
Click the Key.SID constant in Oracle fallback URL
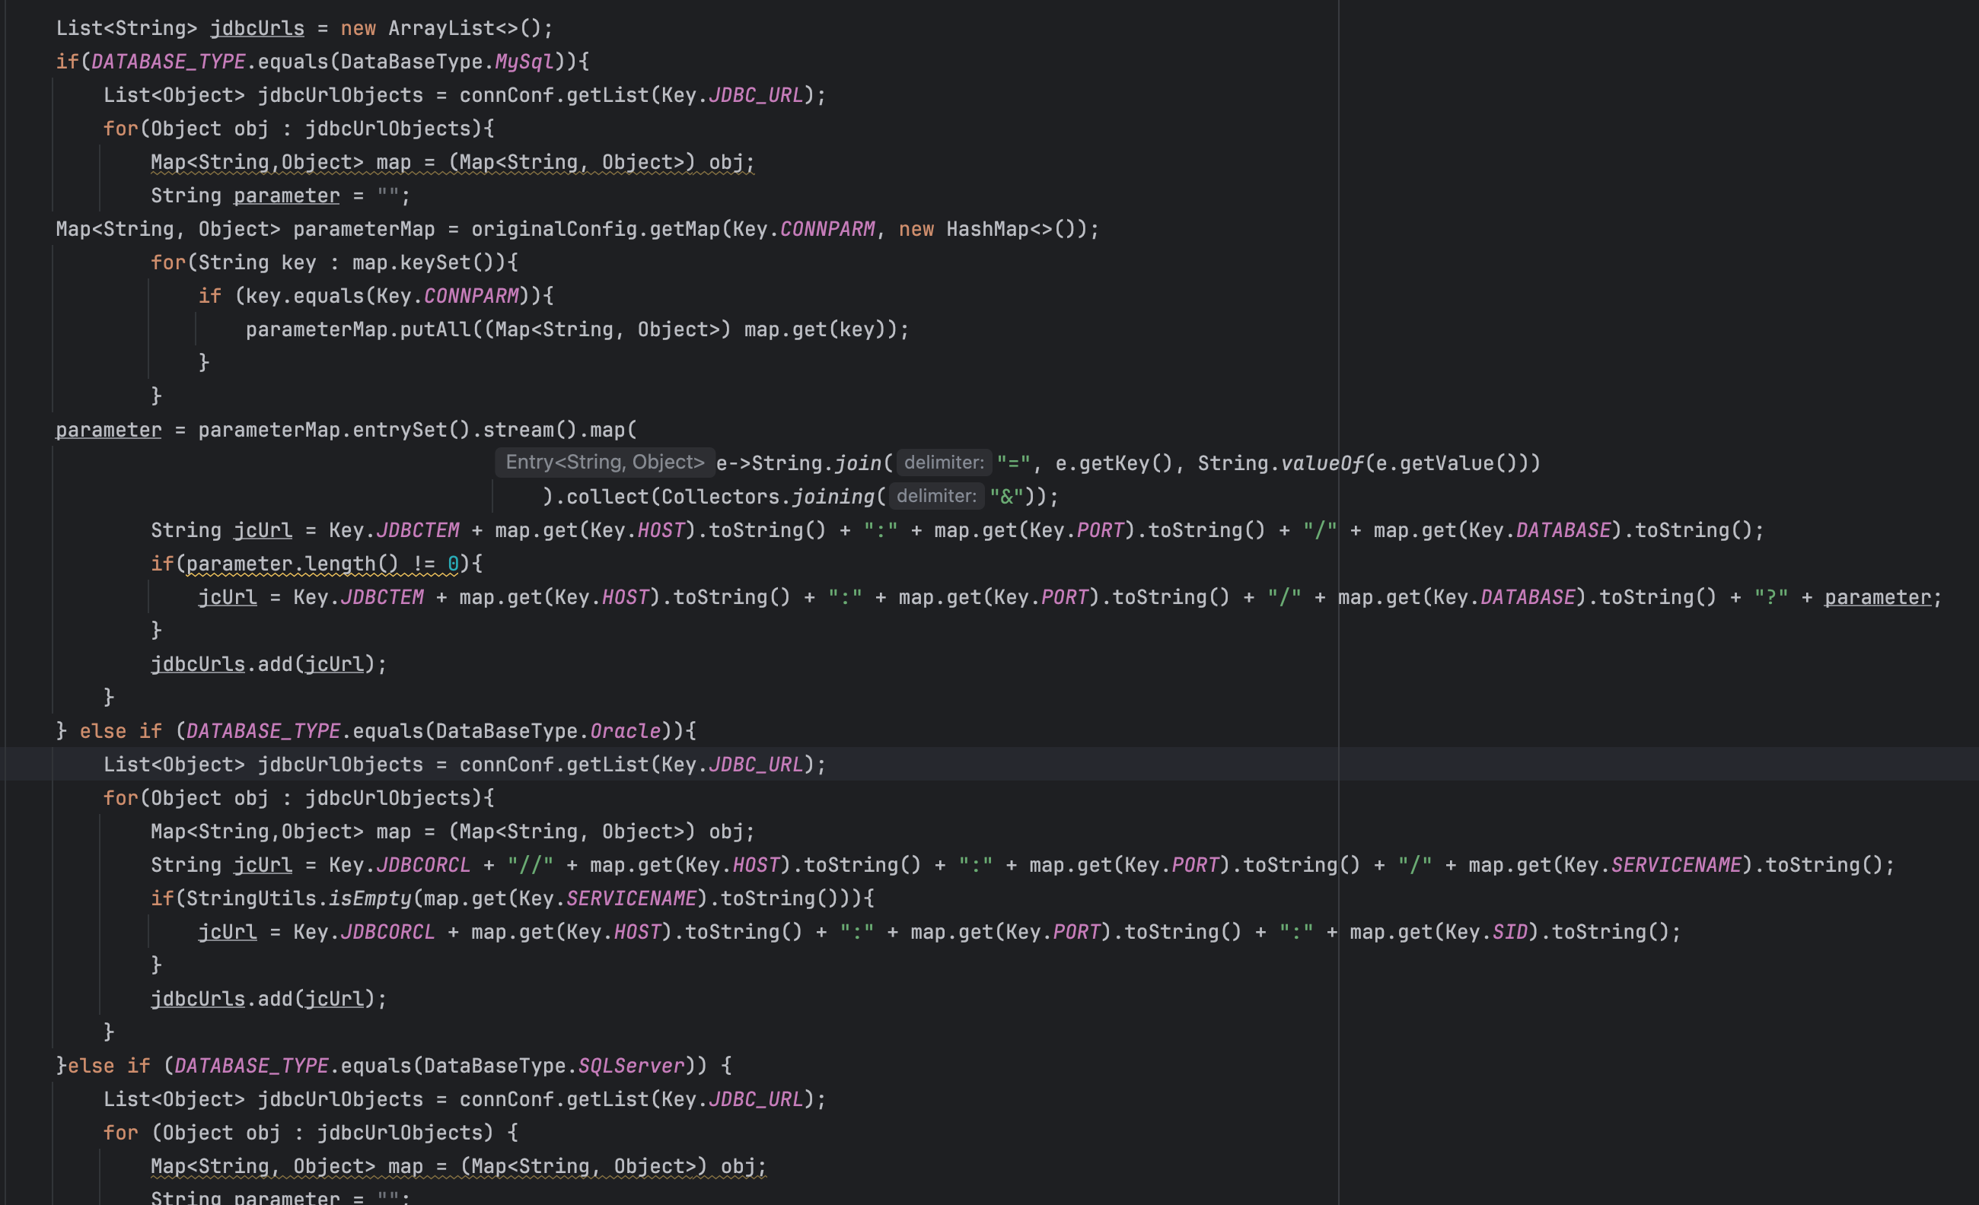[1509, 931]
